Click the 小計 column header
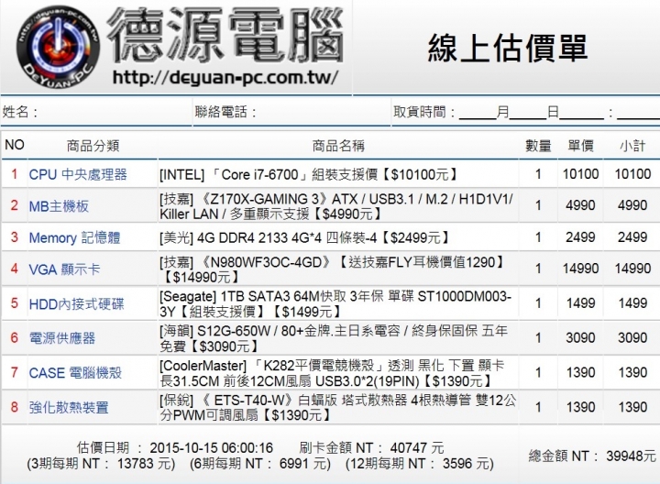The image size is (660, 484). [x=632, y=146]
